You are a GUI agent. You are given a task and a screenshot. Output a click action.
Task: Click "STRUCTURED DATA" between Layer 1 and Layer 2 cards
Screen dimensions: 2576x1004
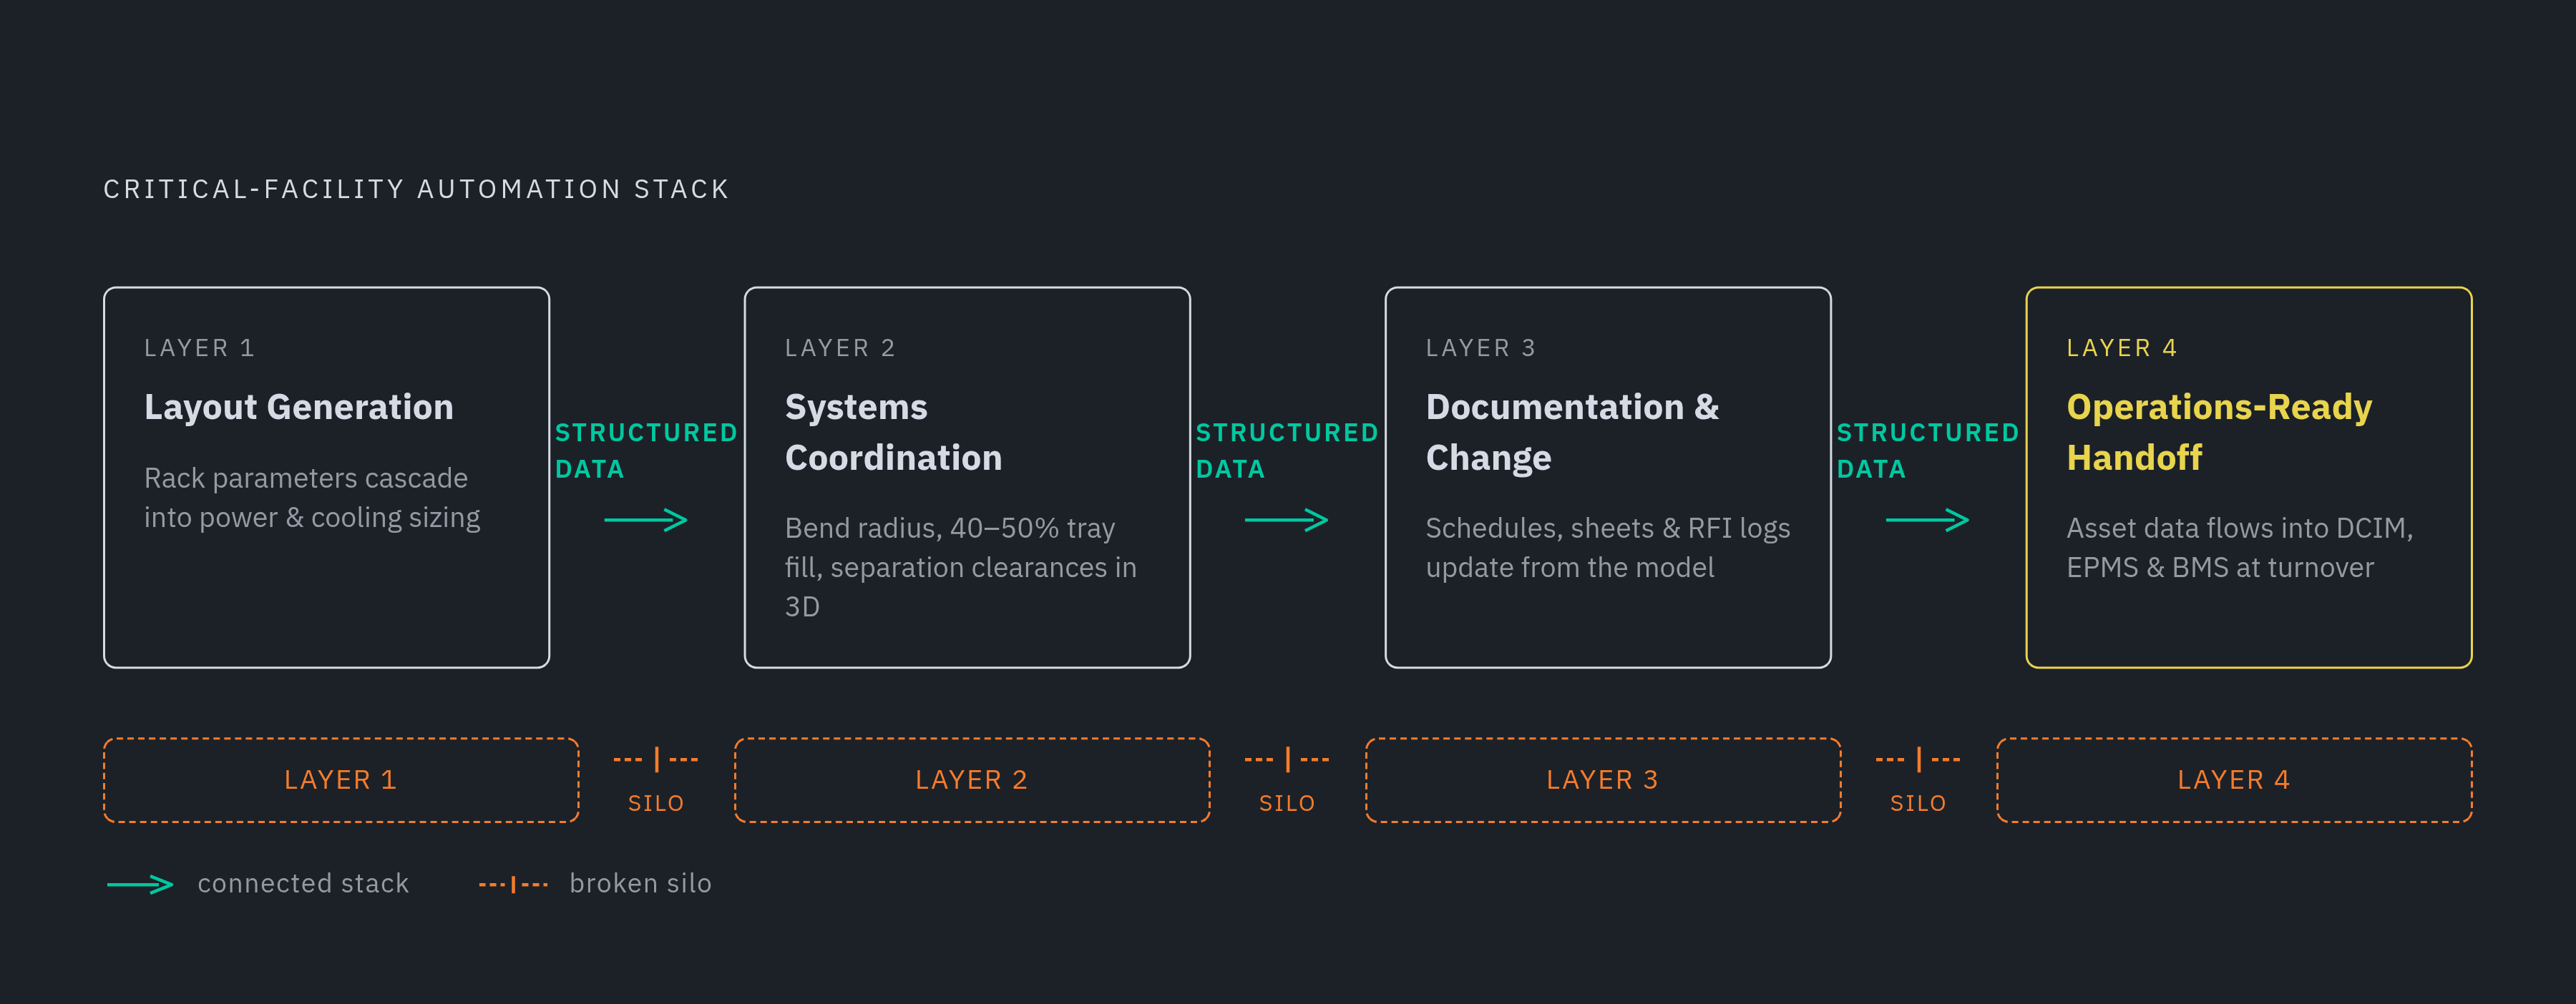click(x=646, y=451)
